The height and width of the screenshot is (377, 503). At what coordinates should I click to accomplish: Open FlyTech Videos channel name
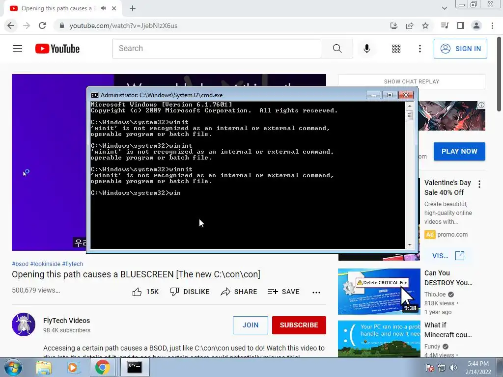[66, 321]
